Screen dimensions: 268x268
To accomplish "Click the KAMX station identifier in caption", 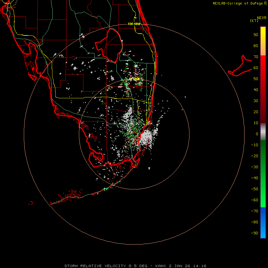I will [x=161, y=266].
